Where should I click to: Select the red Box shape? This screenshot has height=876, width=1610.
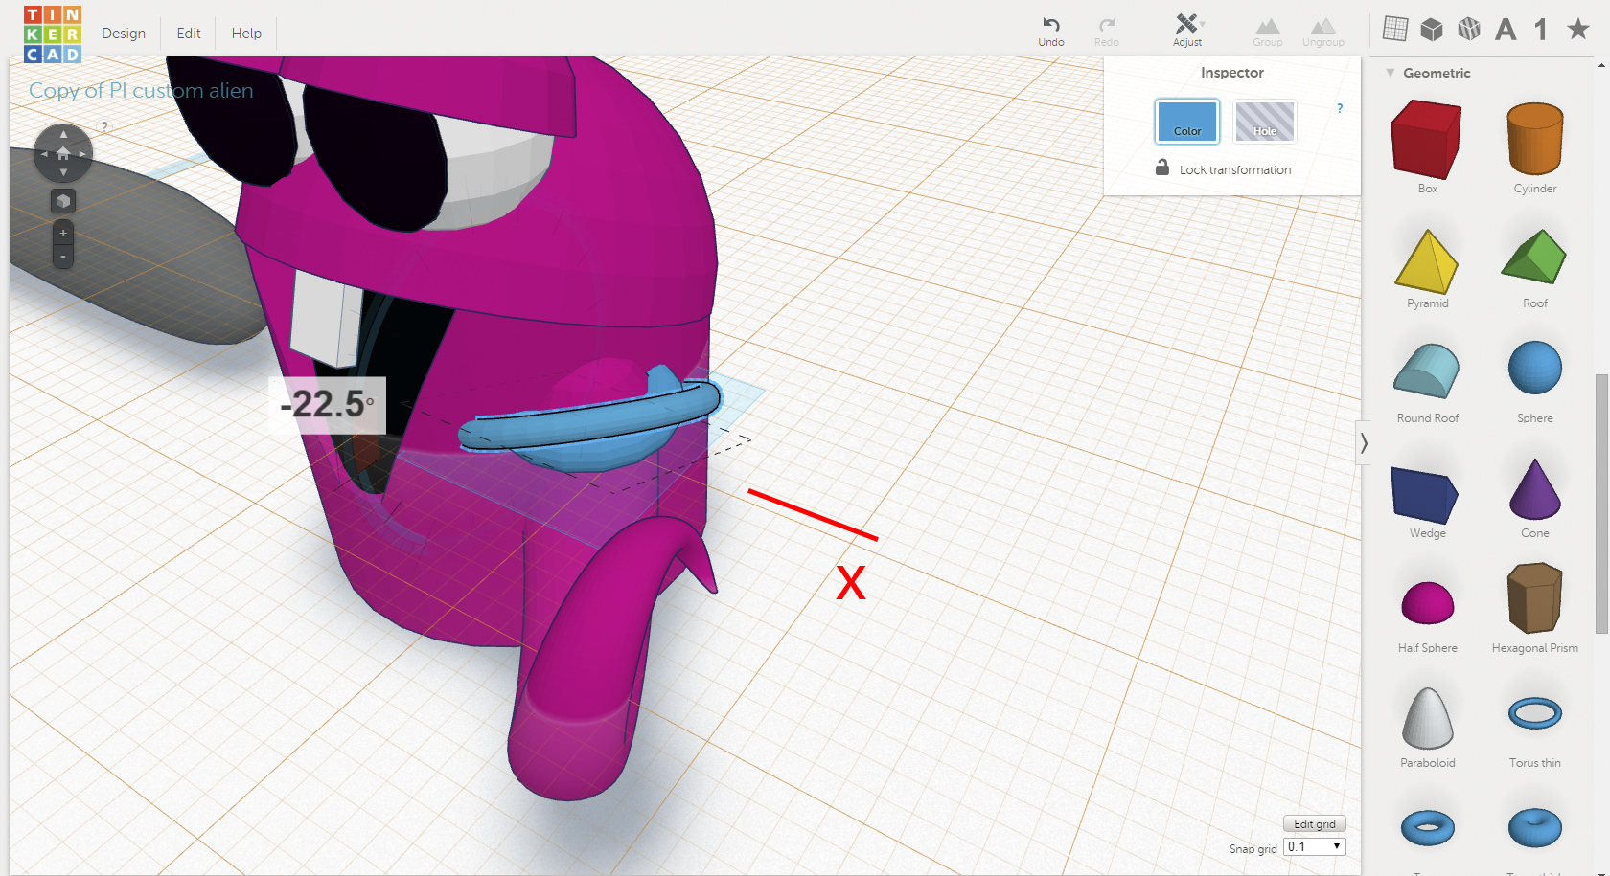1427,140
